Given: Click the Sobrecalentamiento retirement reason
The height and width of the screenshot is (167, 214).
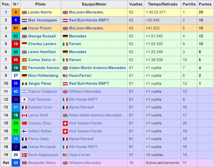Looking at the screenshot, I should pos(163,163).
